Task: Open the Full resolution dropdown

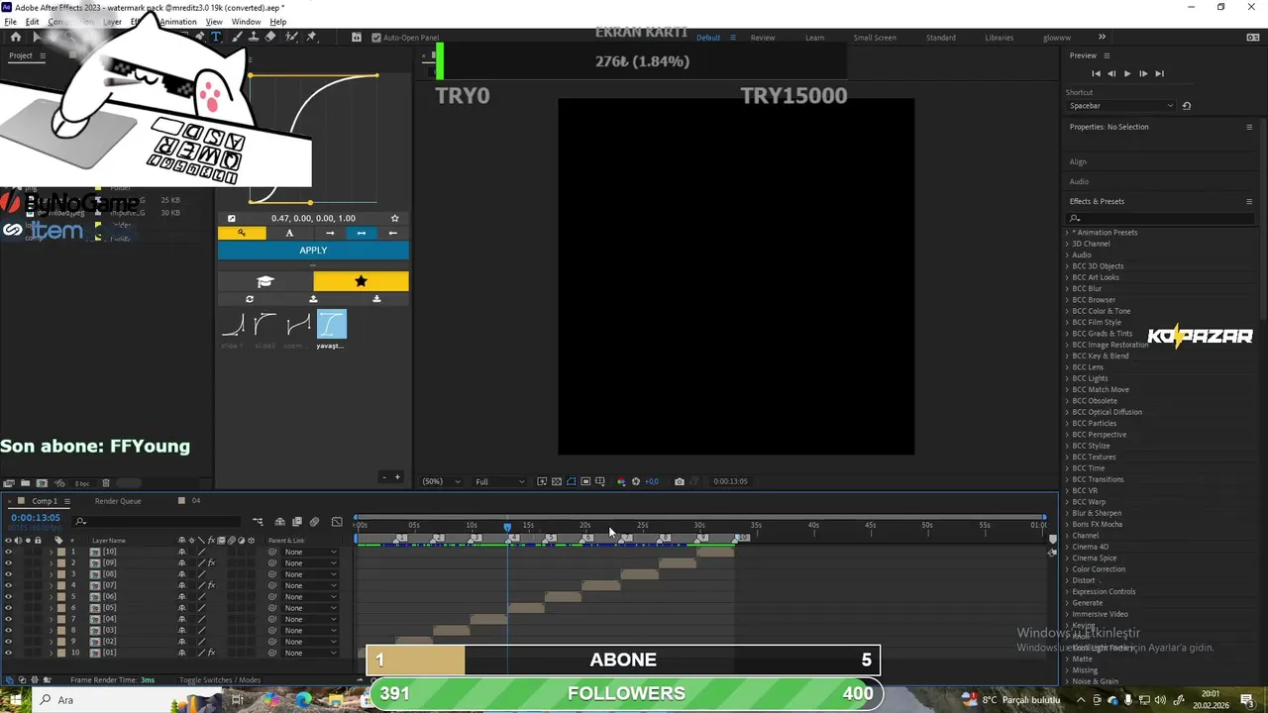Action: pyautogui.click(x=500, y=481)
